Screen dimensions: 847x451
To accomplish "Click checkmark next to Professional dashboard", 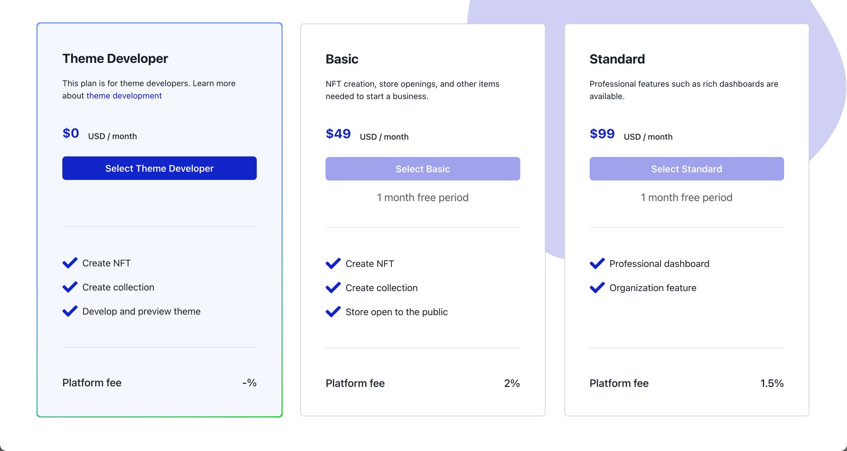I will coord(597,263).
